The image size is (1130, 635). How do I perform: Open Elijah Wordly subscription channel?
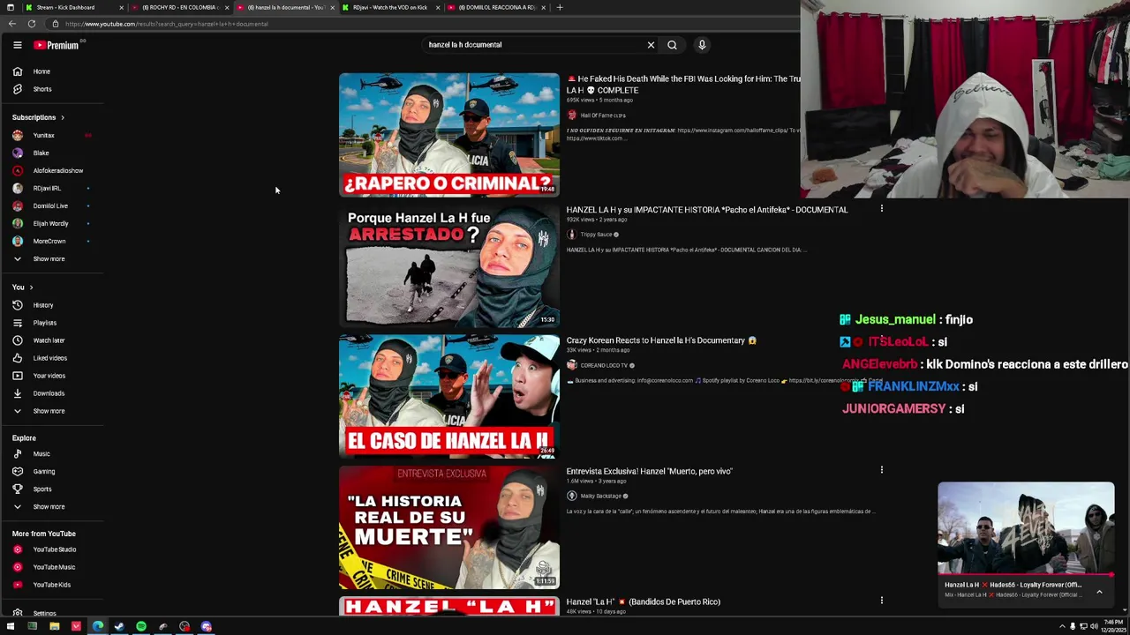click(x=51, y=224)
